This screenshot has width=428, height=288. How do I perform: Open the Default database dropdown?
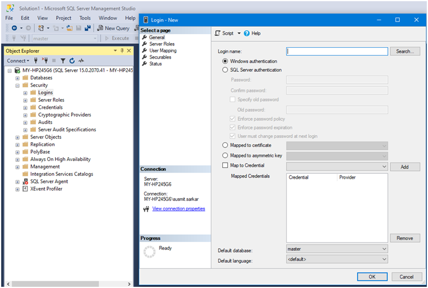pyautogui.click(x=337, y=249)
